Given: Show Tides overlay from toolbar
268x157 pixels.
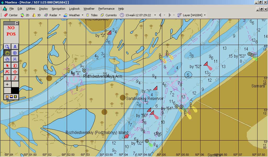Looking at the screenshot, I should pyautogui.click(x=92, y=15).
